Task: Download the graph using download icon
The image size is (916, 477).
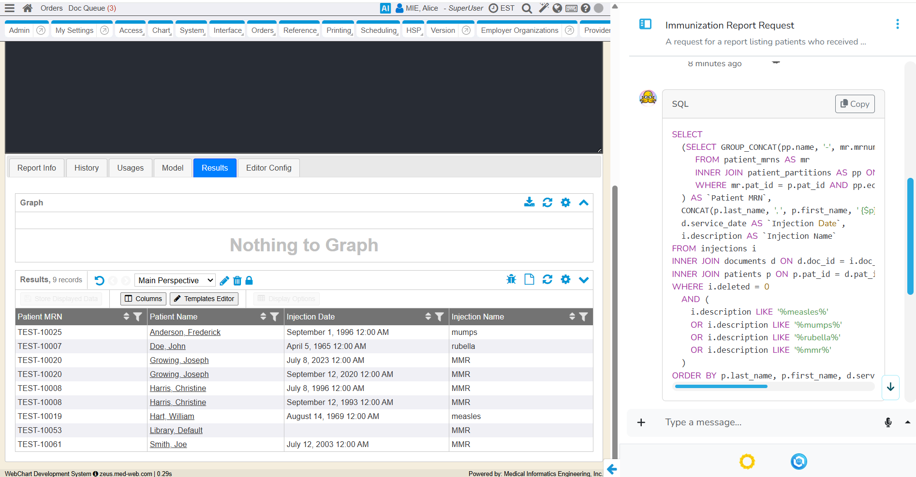Action: click(529, 202)
